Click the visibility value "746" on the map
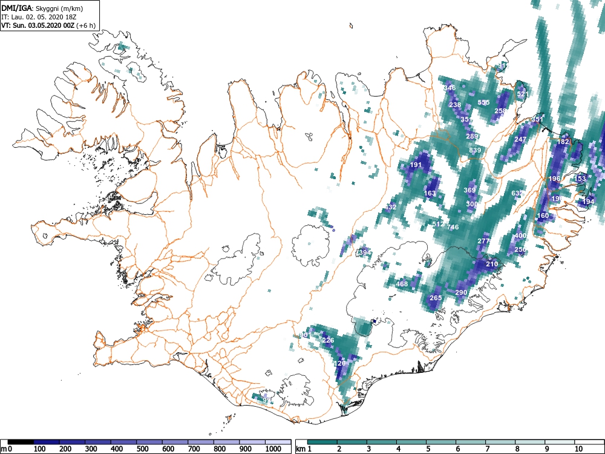 pyautogui.click(x=453, y=227)
